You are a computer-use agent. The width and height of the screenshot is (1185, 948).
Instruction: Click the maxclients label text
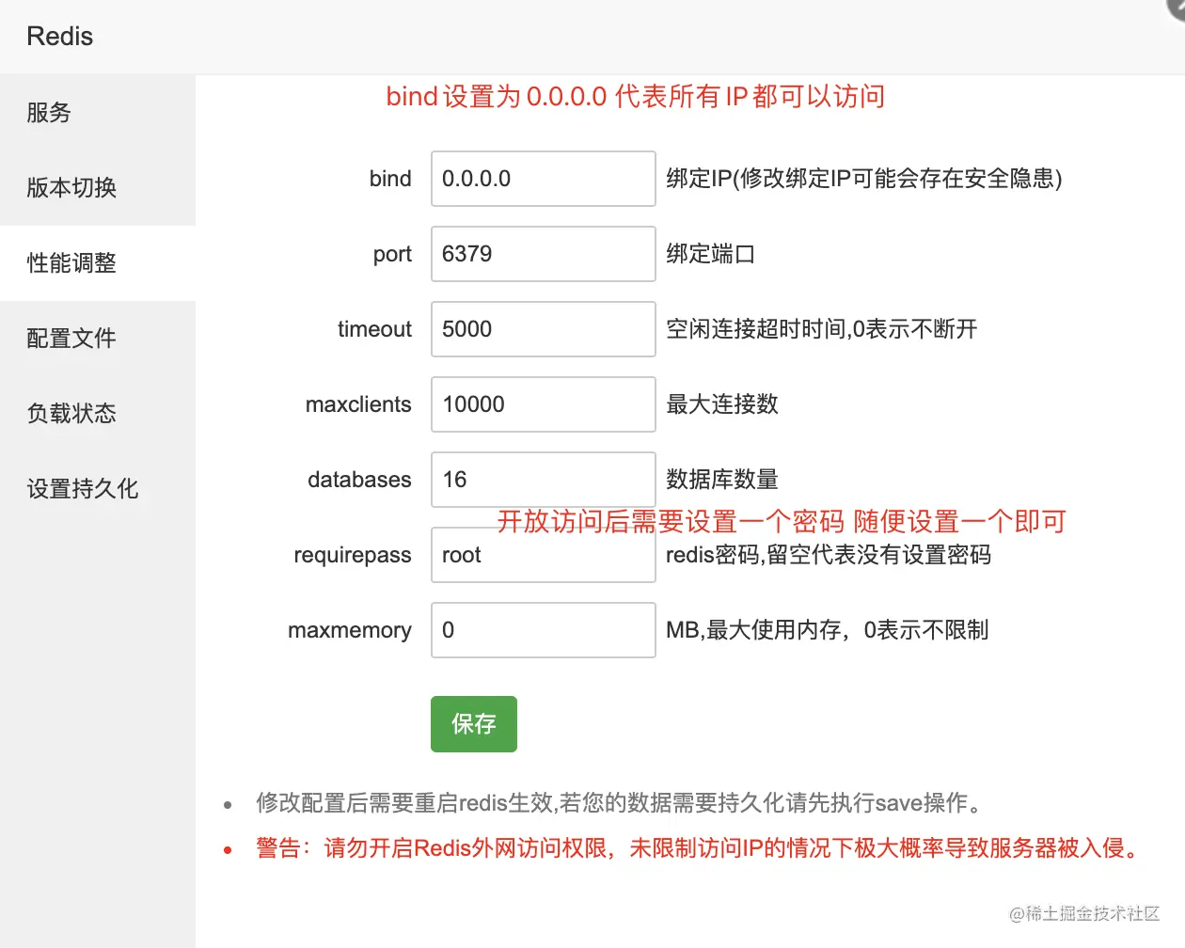(358, 404)
